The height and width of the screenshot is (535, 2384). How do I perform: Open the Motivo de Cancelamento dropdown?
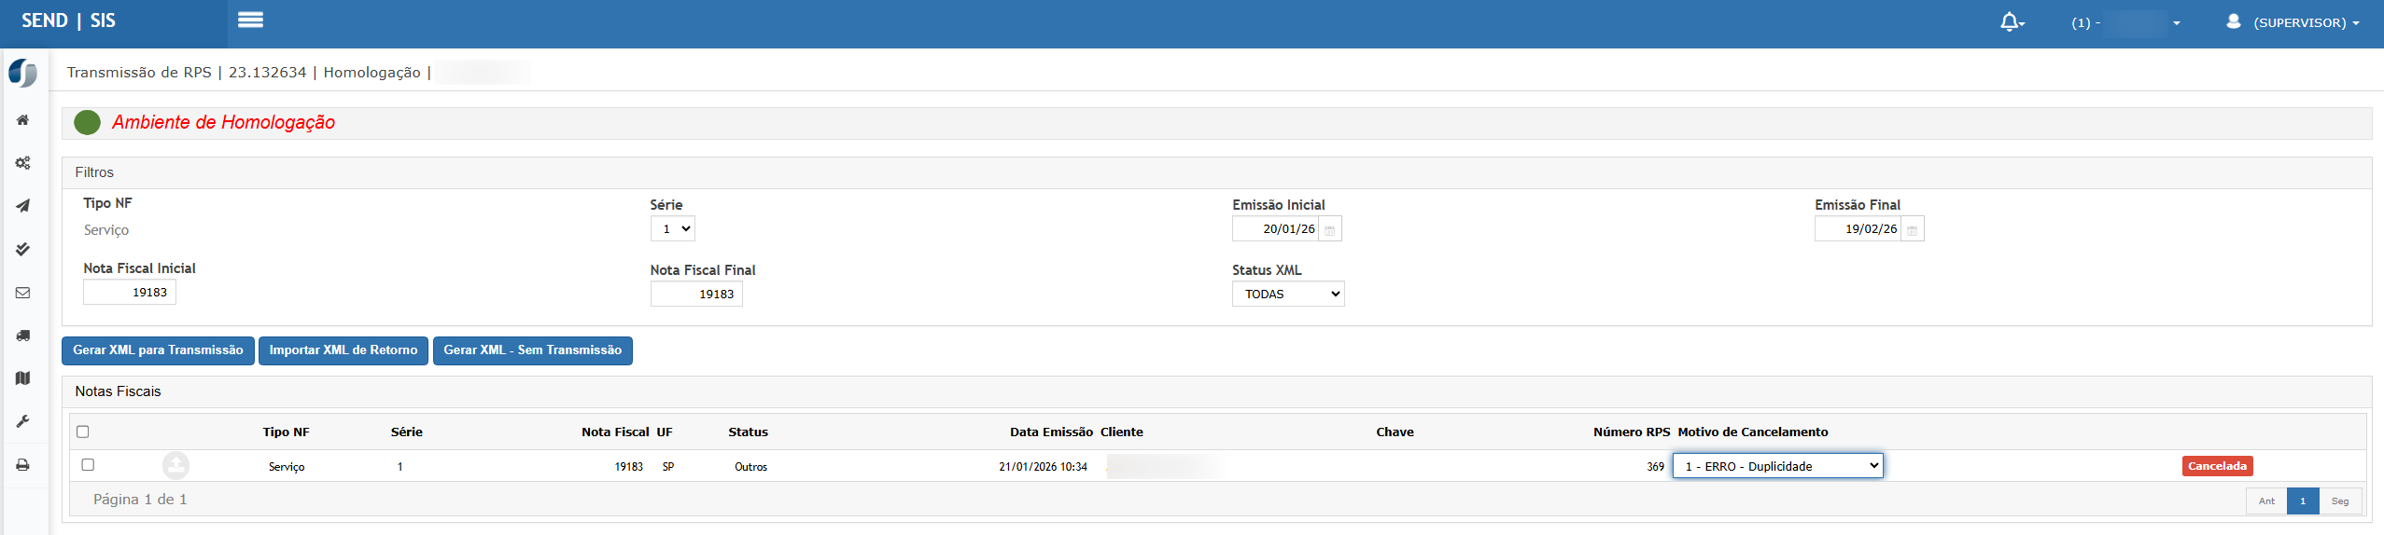(1777, 466)
